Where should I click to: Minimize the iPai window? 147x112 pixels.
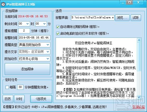point(123,3)
